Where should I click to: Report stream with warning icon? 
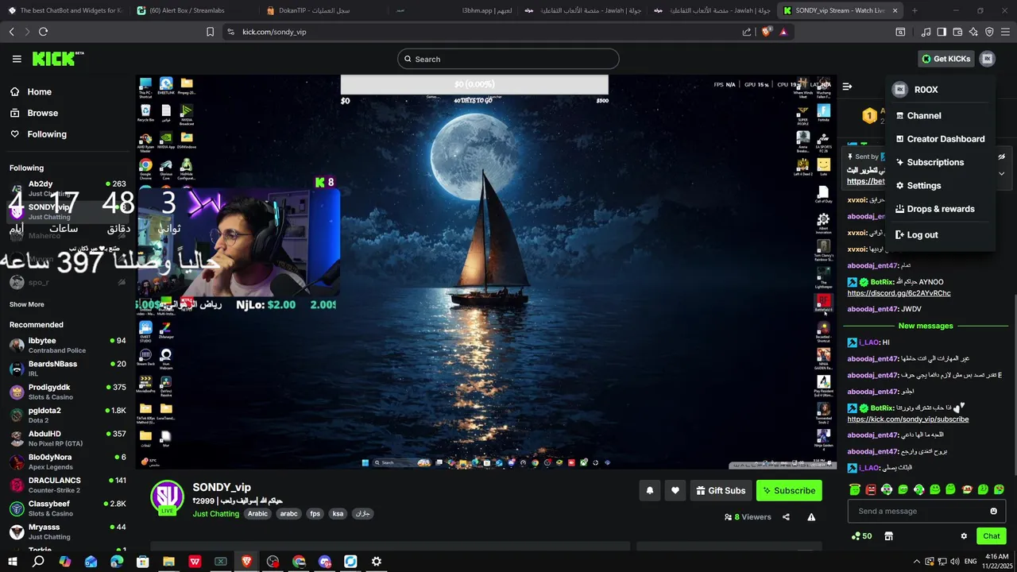(811, 517)
